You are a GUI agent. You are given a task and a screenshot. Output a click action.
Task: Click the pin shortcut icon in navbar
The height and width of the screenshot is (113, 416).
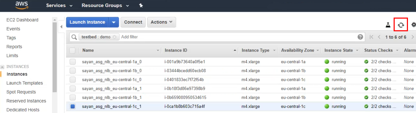[x=141, y=5]
